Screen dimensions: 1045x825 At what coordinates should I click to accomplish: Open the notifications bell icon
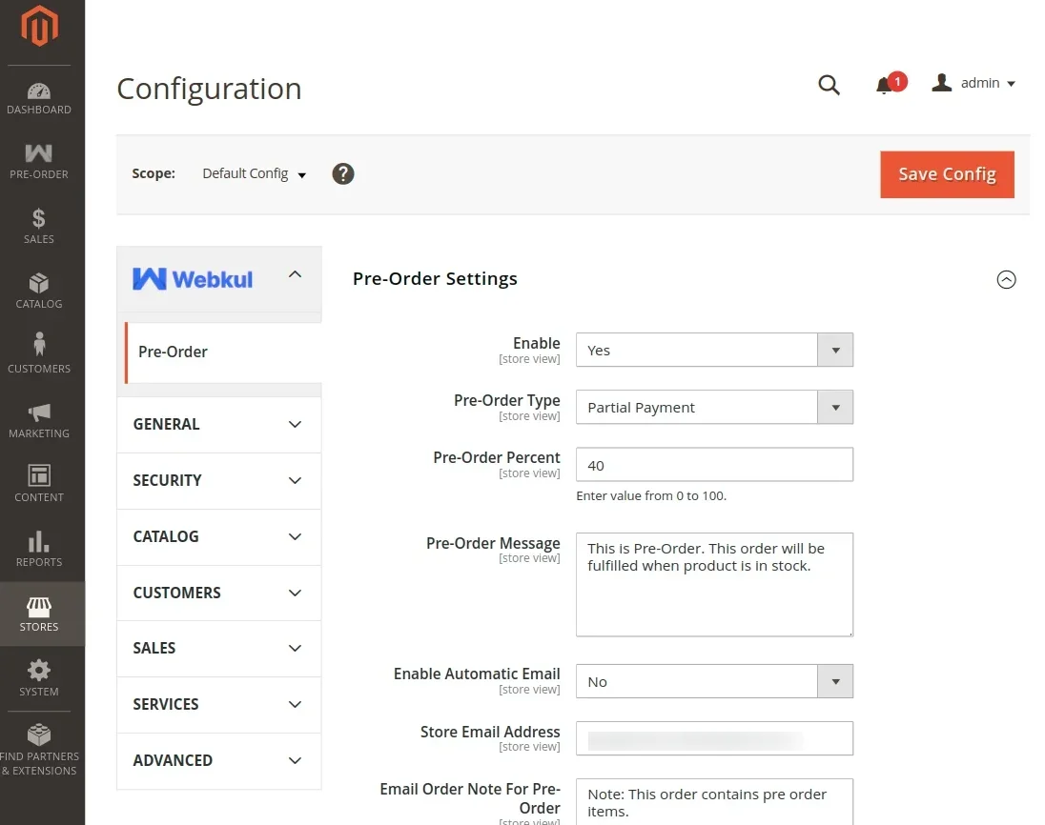884,86
